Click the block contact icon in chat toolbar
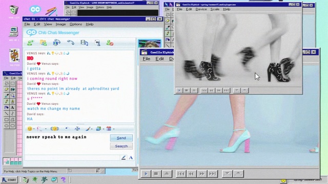This screenshot has width=328, height=184. [110, 43]
